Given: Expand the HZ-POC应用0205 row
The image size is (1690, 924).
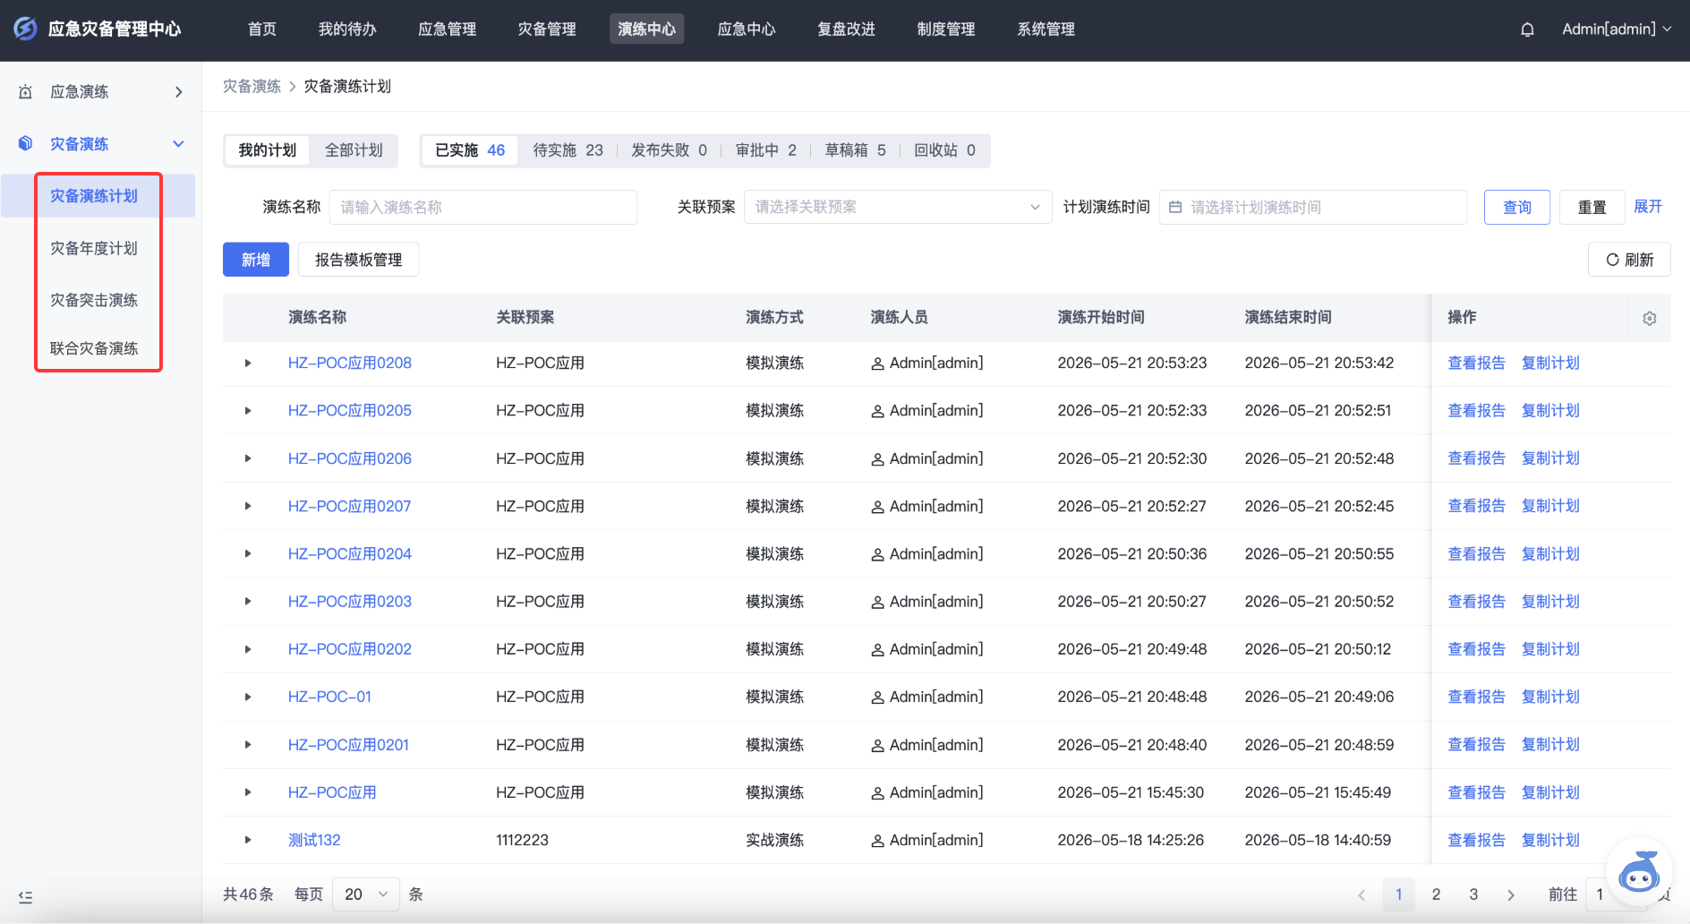Looking at the screenshot, I should click(248, 410).
